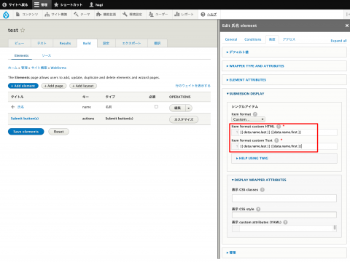Screen dimensions: 350x262
Task: Switch to the Build tab
Action: tap(87, 43)
